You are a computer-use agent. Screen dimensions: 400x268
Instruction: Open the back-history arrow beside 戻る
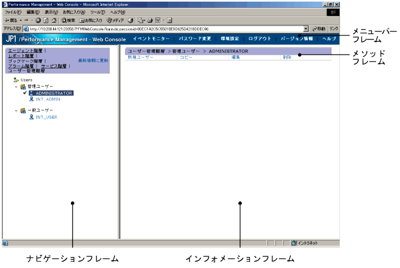[x=21, y=20]
